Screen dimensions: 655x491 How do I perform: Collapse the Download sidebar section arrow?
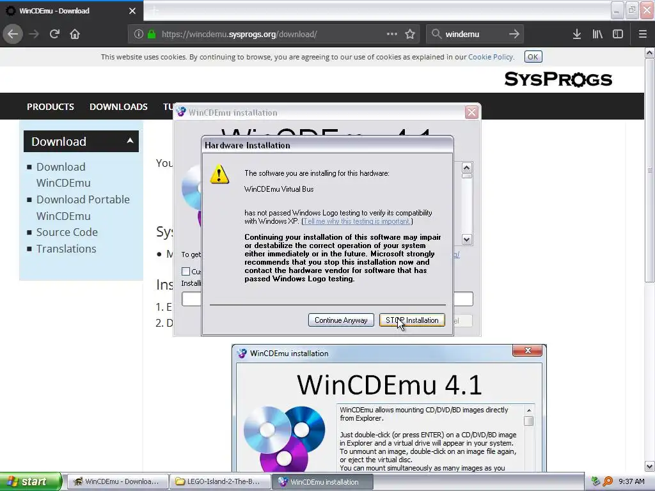pyautogui.click(x=130, y=141)
